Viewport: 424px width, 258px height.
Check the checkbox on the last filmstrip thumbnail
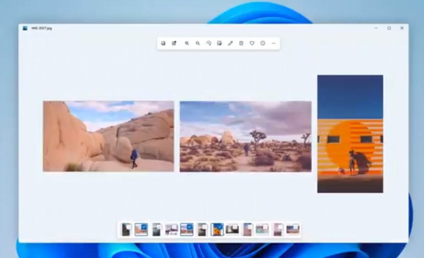pyautogui.click(x=296, y=227)
